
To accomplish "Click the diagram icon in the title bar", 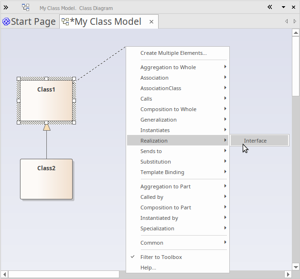I will coord(26,8).
